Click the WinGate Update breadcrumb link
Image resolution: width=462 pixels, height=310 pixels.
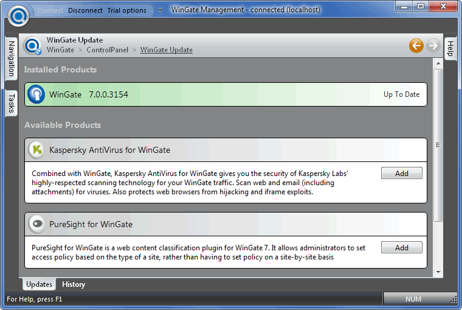pos(167,50)
